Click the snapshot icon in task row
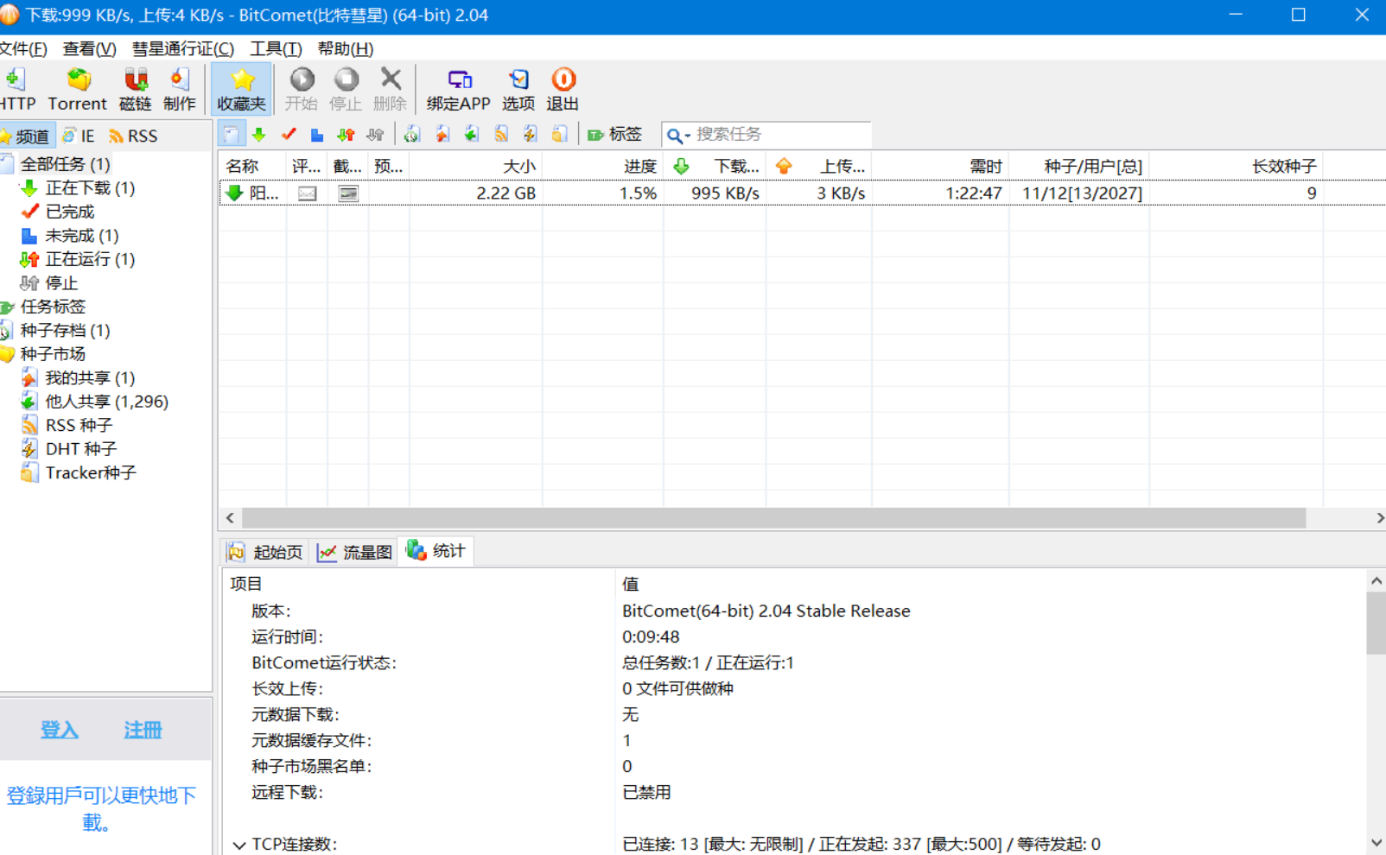 348,193
